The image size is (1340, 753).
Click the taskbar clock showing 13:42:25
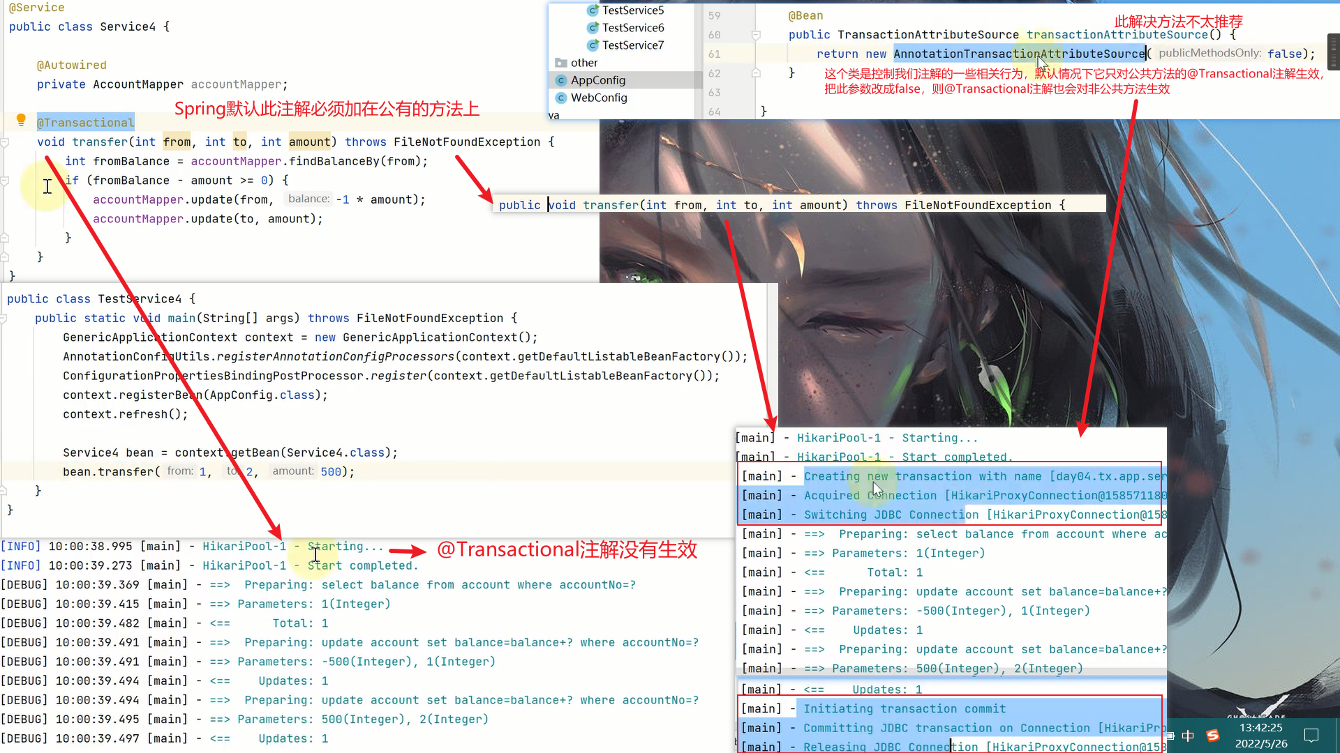pyautogui.click(x=1260, y=728)
